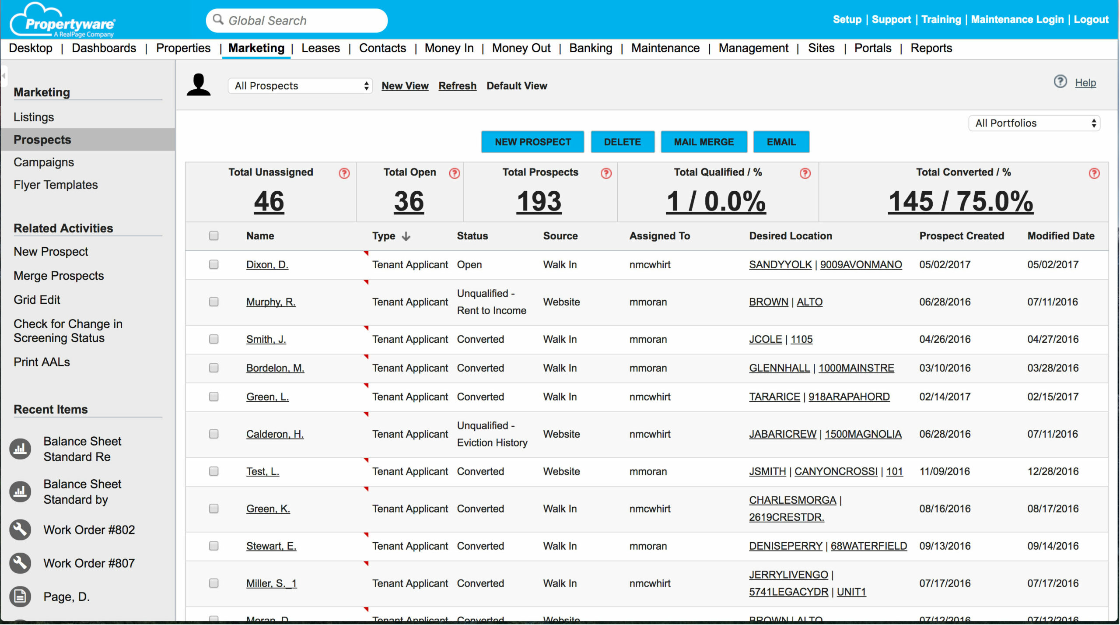
Task: Open Balance Sheet Standard by report icon
Action: click(20, 492)
